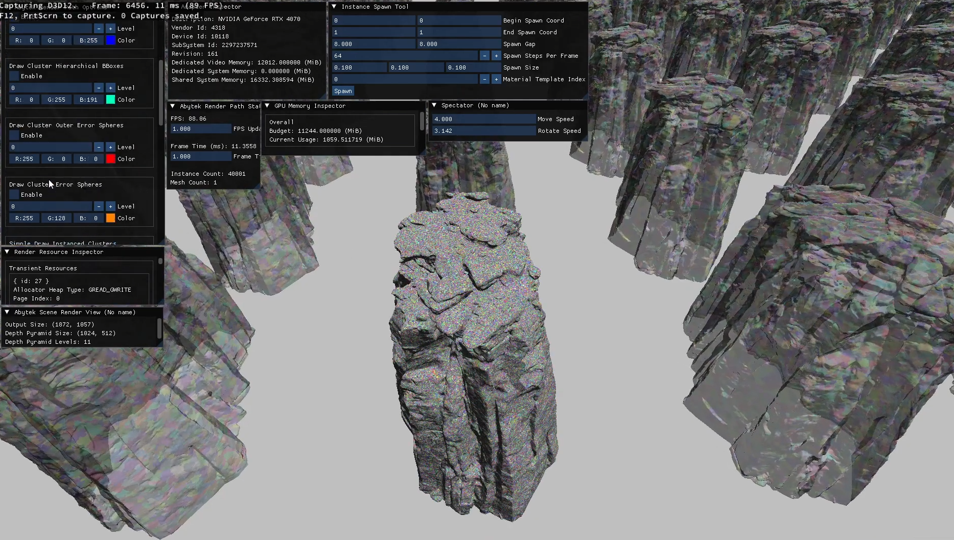Collapse the Abytek Scene Render View window
The height and width of the screenshot is (540, 954).
[x=7, y=312]
